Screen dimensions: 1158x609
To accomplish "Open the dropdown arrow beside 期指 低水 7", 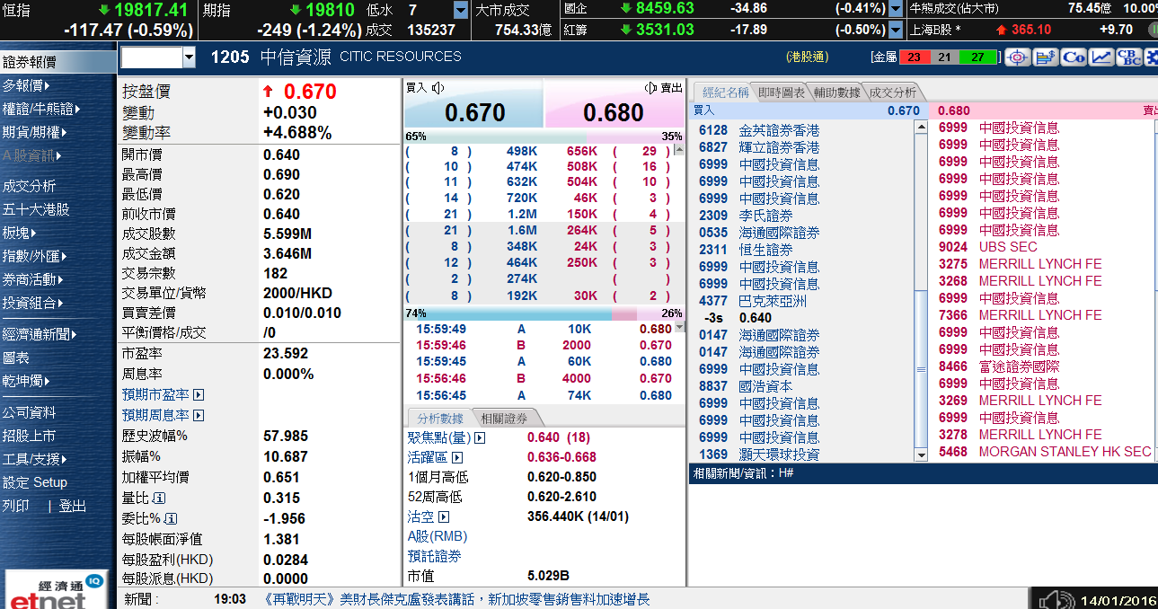I will pyautogui.click(x=461, y=10).
